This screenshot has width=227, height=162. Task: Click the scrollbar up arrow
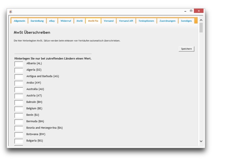[201, 20]
